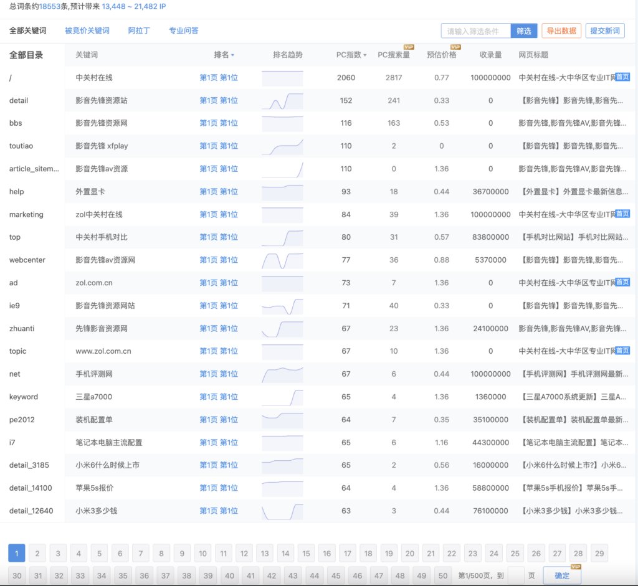This screenshot has height=586, width=638.
Task: Click the VIP badge above 预估价格
Action: 455,47
